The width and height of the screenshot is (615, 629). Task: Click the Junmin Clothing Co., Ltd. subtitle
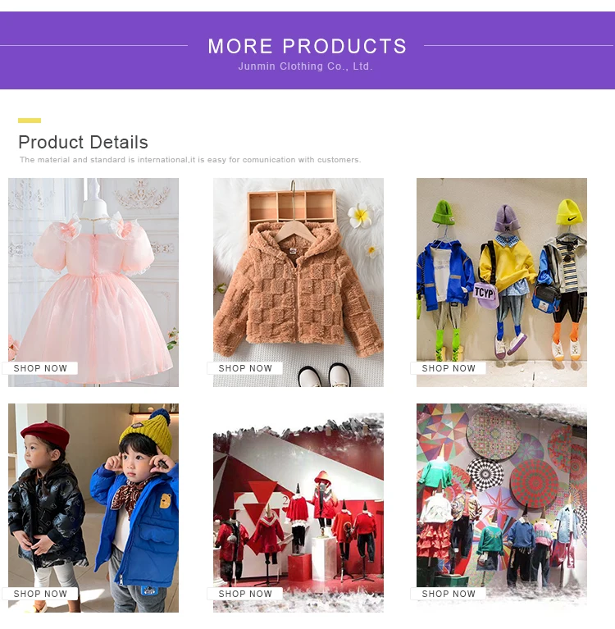pyautogui.click(x=305, y=66)
